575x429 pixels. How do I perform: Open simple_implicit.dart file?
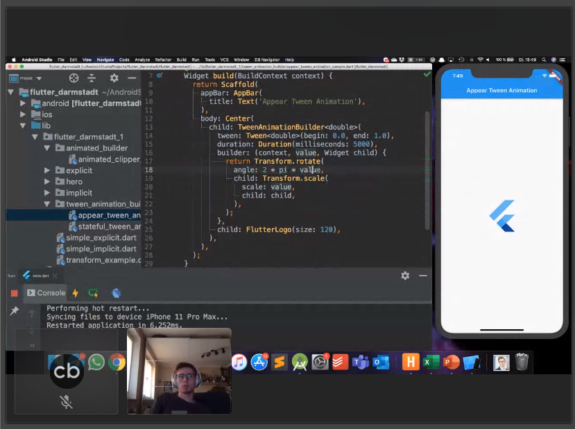pyautogui.click(x=97, y=249)
